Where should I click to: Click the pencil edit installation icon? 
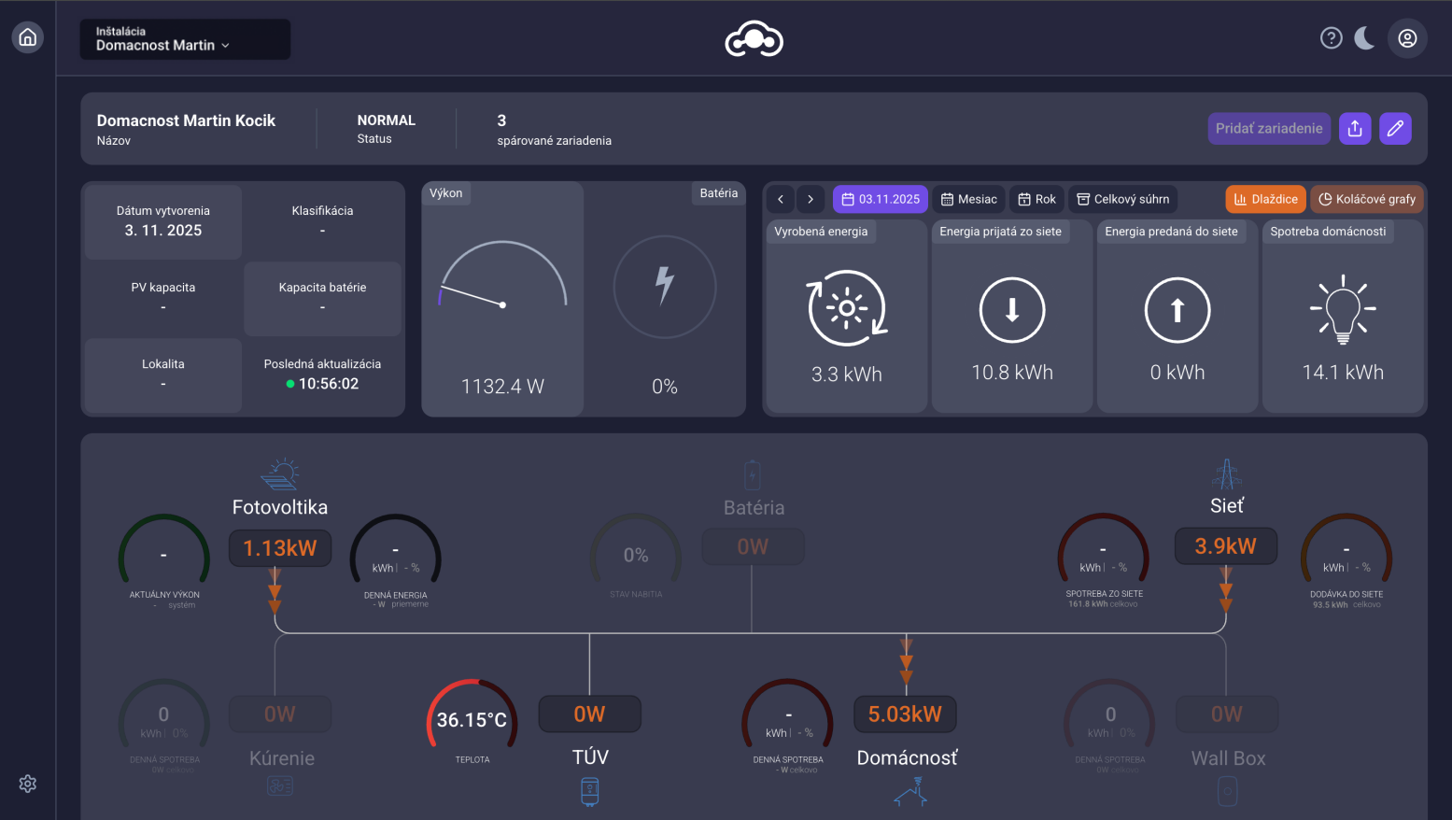[1395, 129]
